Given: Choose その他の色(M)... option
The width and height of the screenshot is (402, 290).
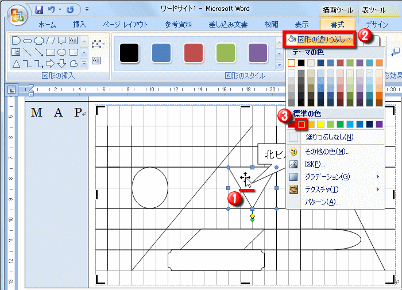Looking at the screenshot, I should click(335, 152).
